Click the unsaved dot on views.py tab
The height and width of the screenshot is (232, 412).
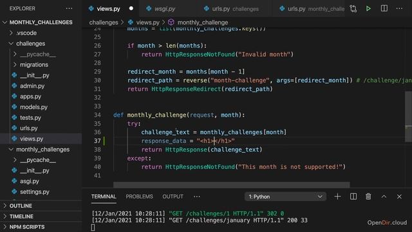131,8
